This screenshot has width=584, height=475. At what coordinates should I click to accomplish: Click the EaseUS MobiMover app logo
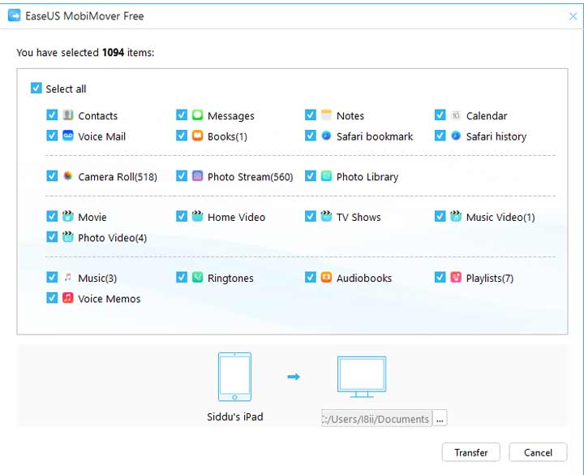[x=14, y=15]
